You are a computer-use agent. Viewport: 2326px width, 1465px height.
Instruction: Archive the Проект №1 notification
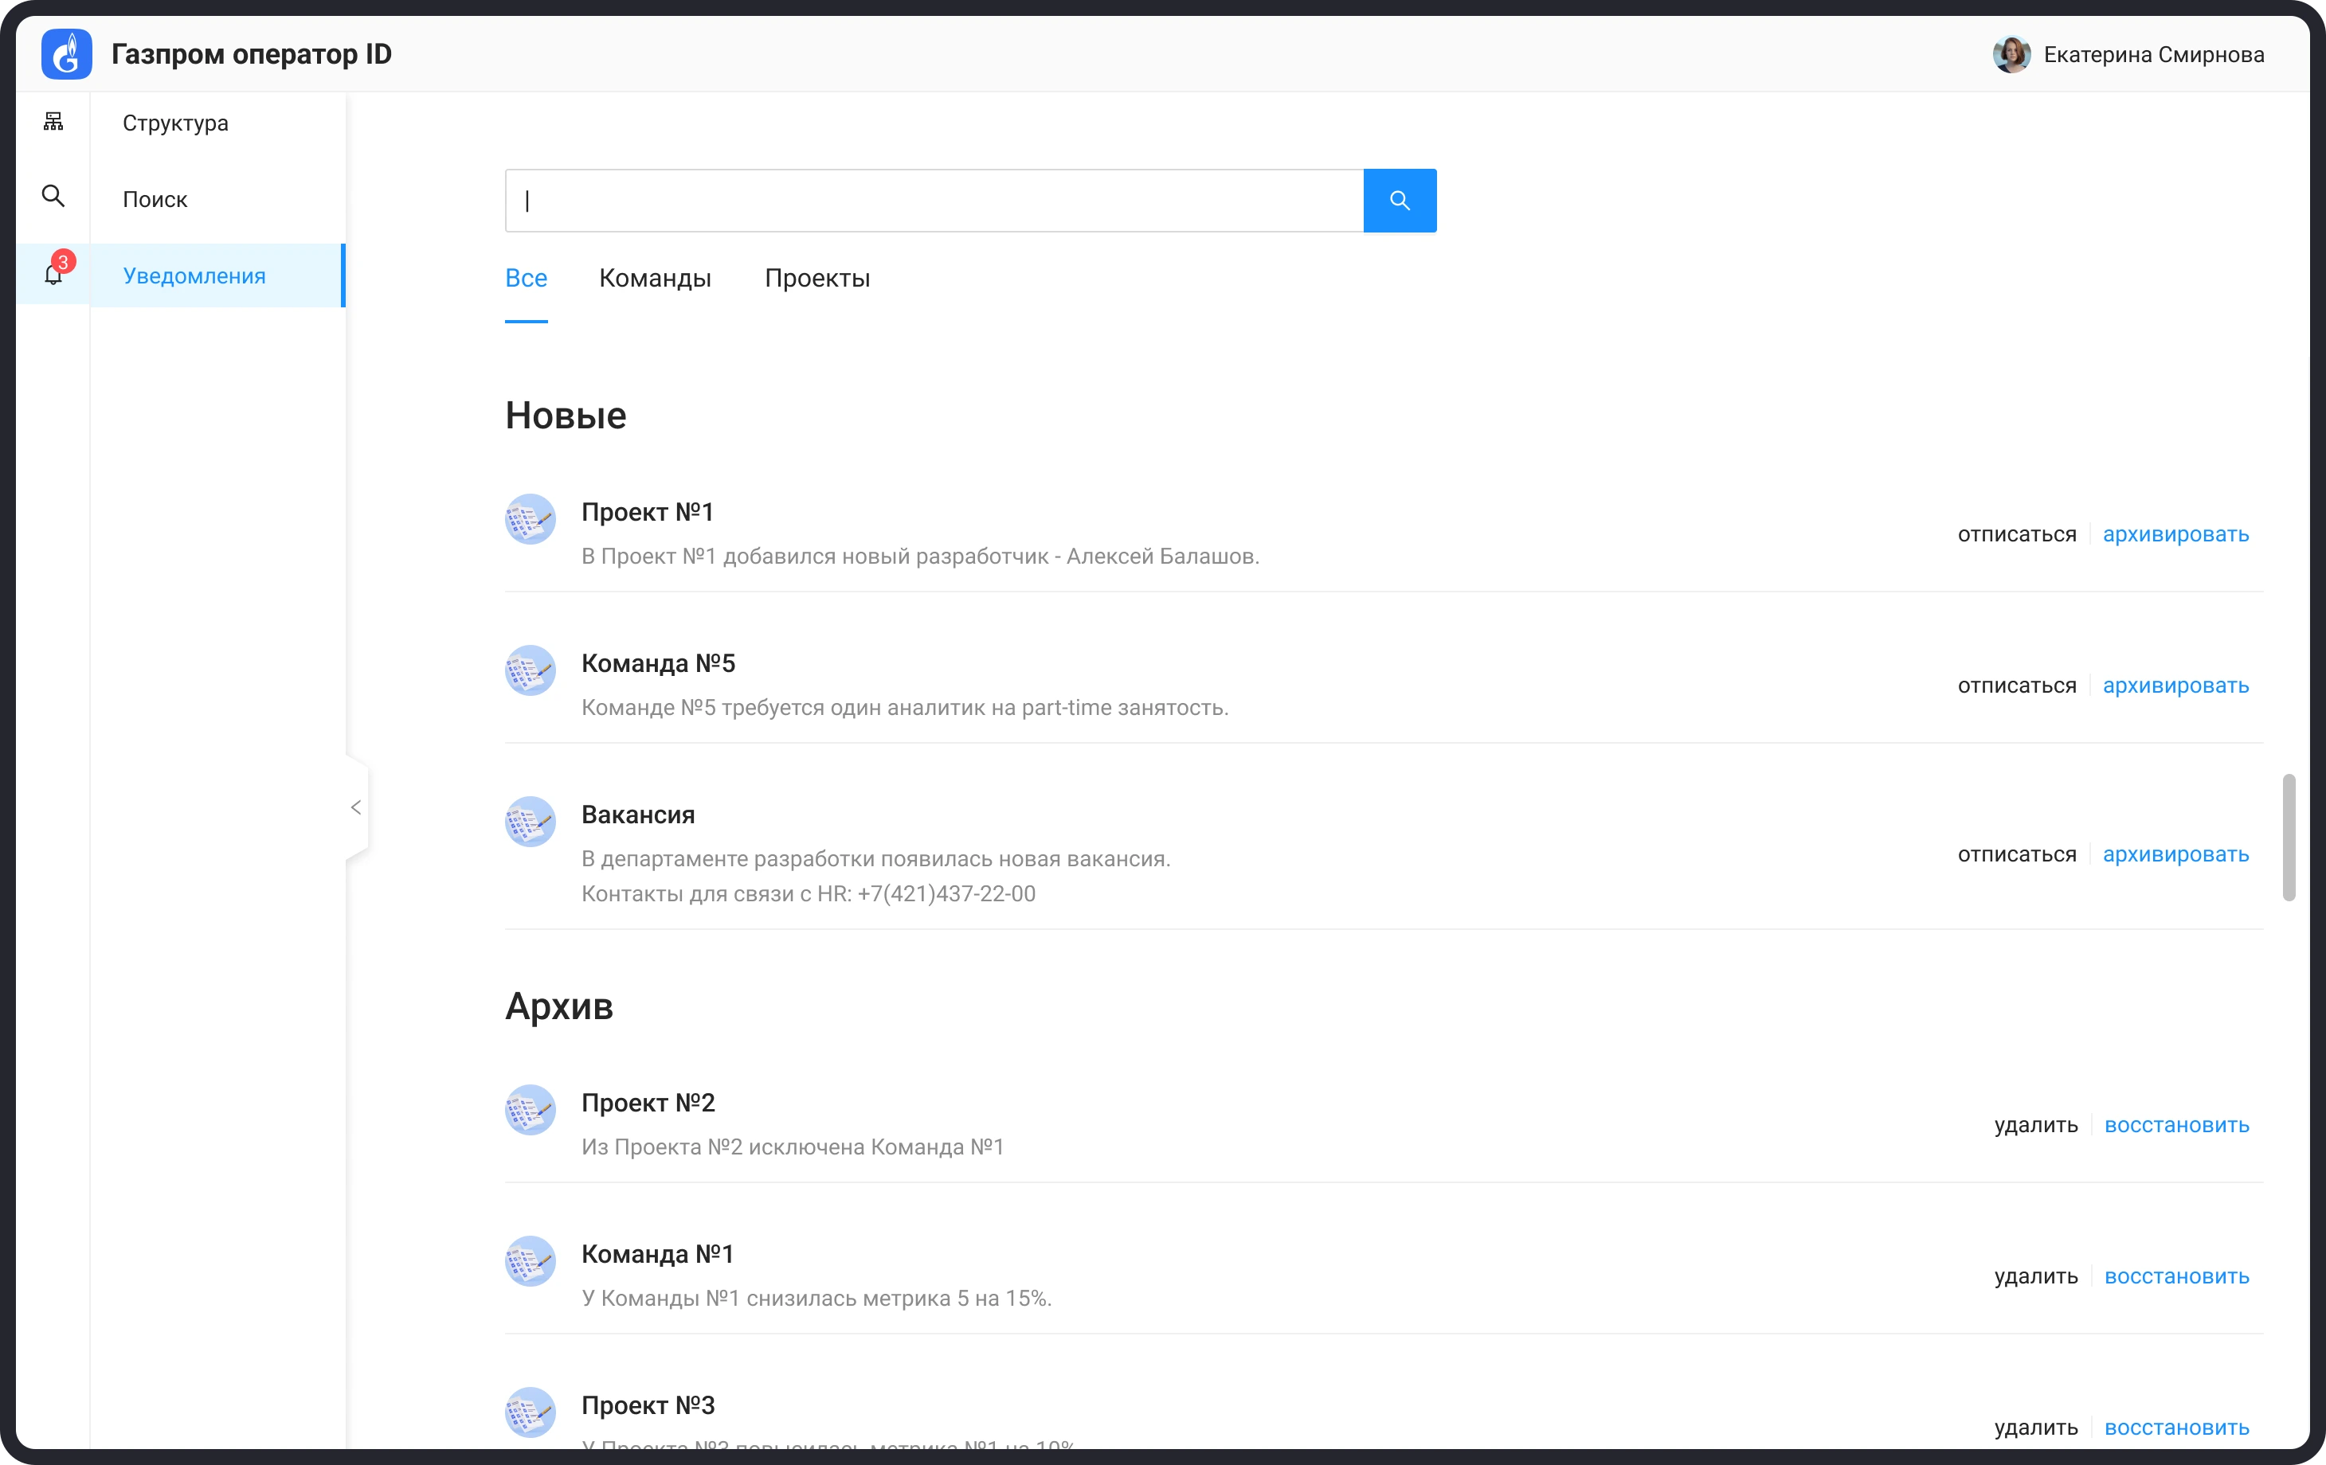click(2175, 534)
